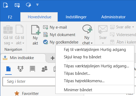Select the two-person participants icon
Screen dimensions: 136x96
click(44, 69)
